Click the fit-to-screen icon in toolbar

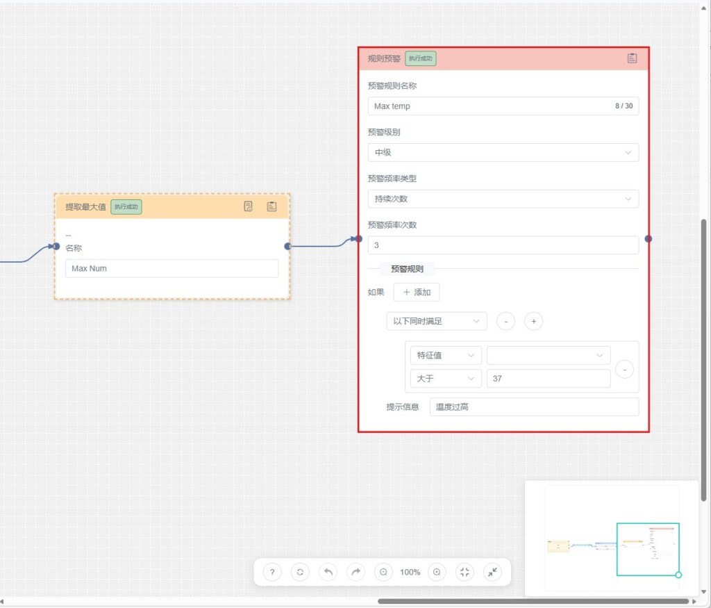click(465, 572)
